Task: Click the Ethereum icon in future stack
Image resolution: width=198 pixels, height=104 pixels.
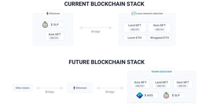Action: click(74, 88)
